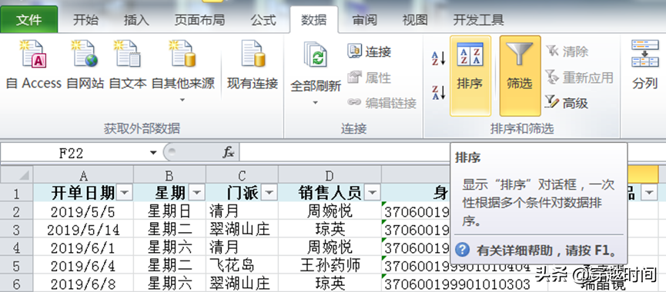Click 周婉悦 cell in row 4
666x292 pixels.
point(330,247)
